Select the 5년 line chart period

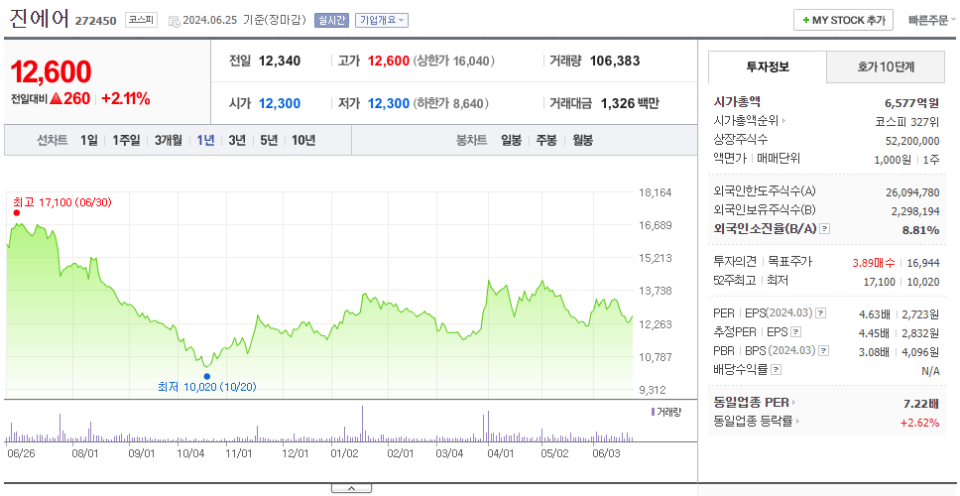coord(269,140)
